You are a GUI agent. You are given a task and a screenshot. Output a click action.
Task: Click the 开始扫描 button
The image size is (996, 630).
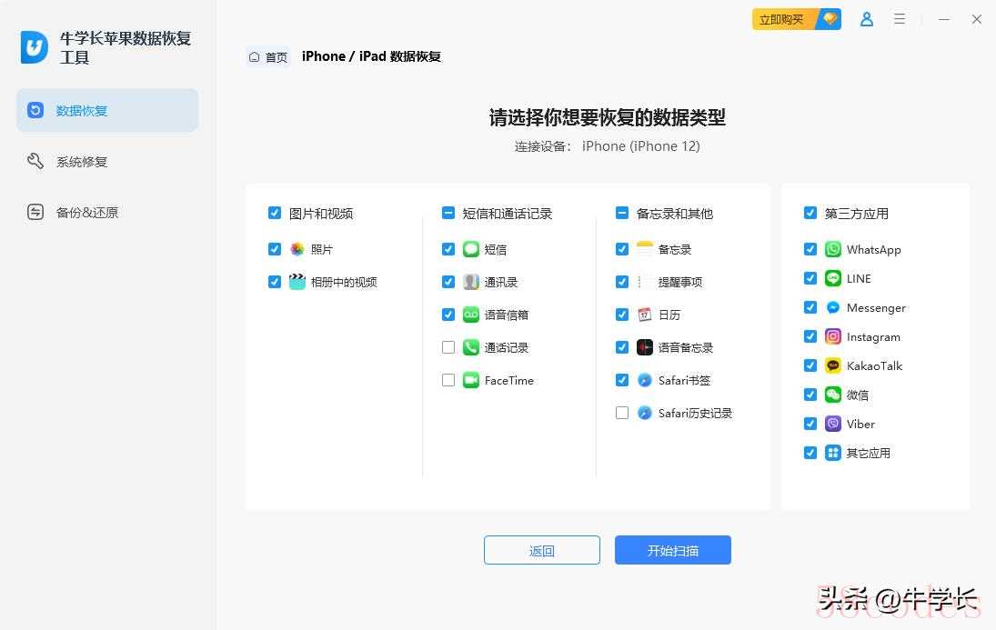tap(673, 550)
